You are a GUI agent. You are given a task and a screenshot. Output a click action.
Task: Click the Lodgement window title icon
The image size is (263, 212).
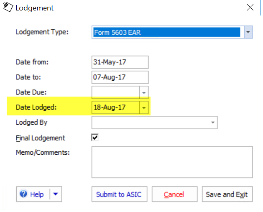[8, 7]
